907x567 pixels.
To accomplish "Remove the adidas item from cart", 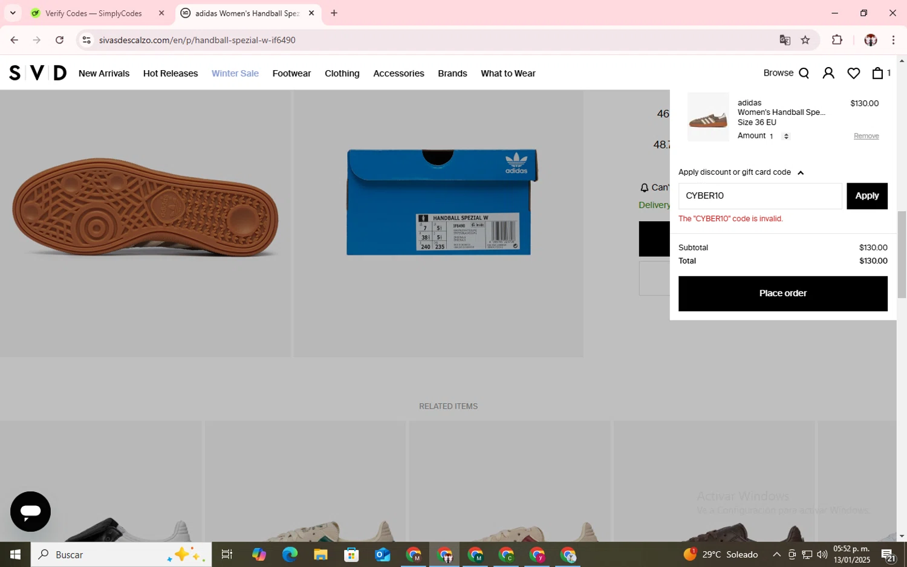I will (x=866, y=136).
